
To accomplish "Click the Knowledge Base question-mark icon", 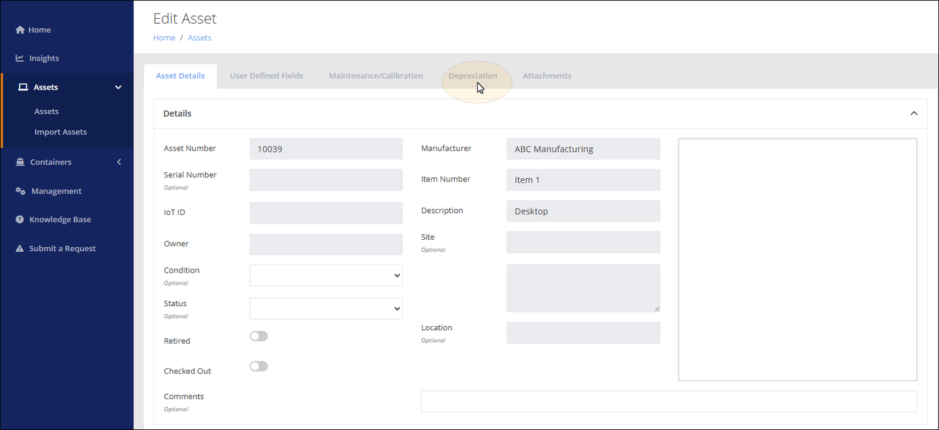I will click(20, 220).
